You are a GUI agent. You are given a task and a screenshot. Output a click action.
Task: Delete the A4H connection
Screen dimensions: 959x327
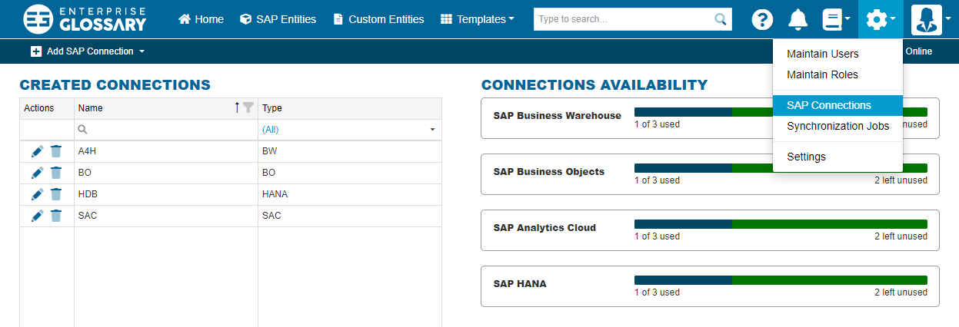[x=56, y=151]
